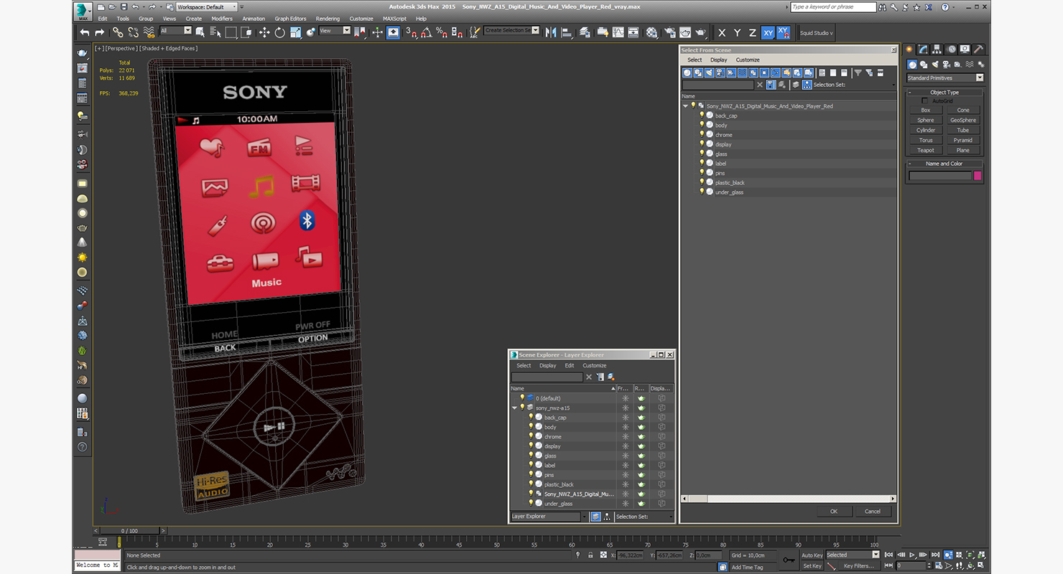Viewport: 1063px width, 574px height.
Task: Open Display menu in Select From Scene
Action: coord(718,60)
